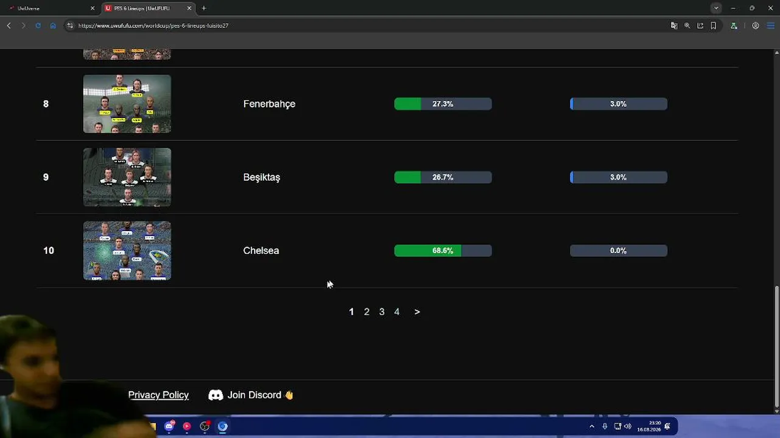This screenshot has width=780, height=438.
Task: Switch to the UwUverse tab
Action: (x=50, y=8)
